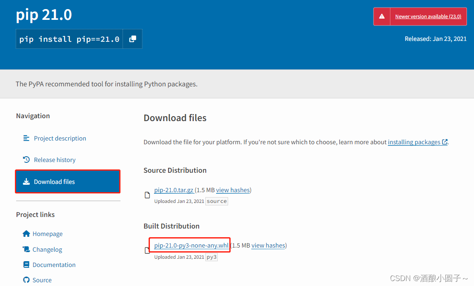
Task: Click the download arrow icon
Action: (x=26, y=181)
